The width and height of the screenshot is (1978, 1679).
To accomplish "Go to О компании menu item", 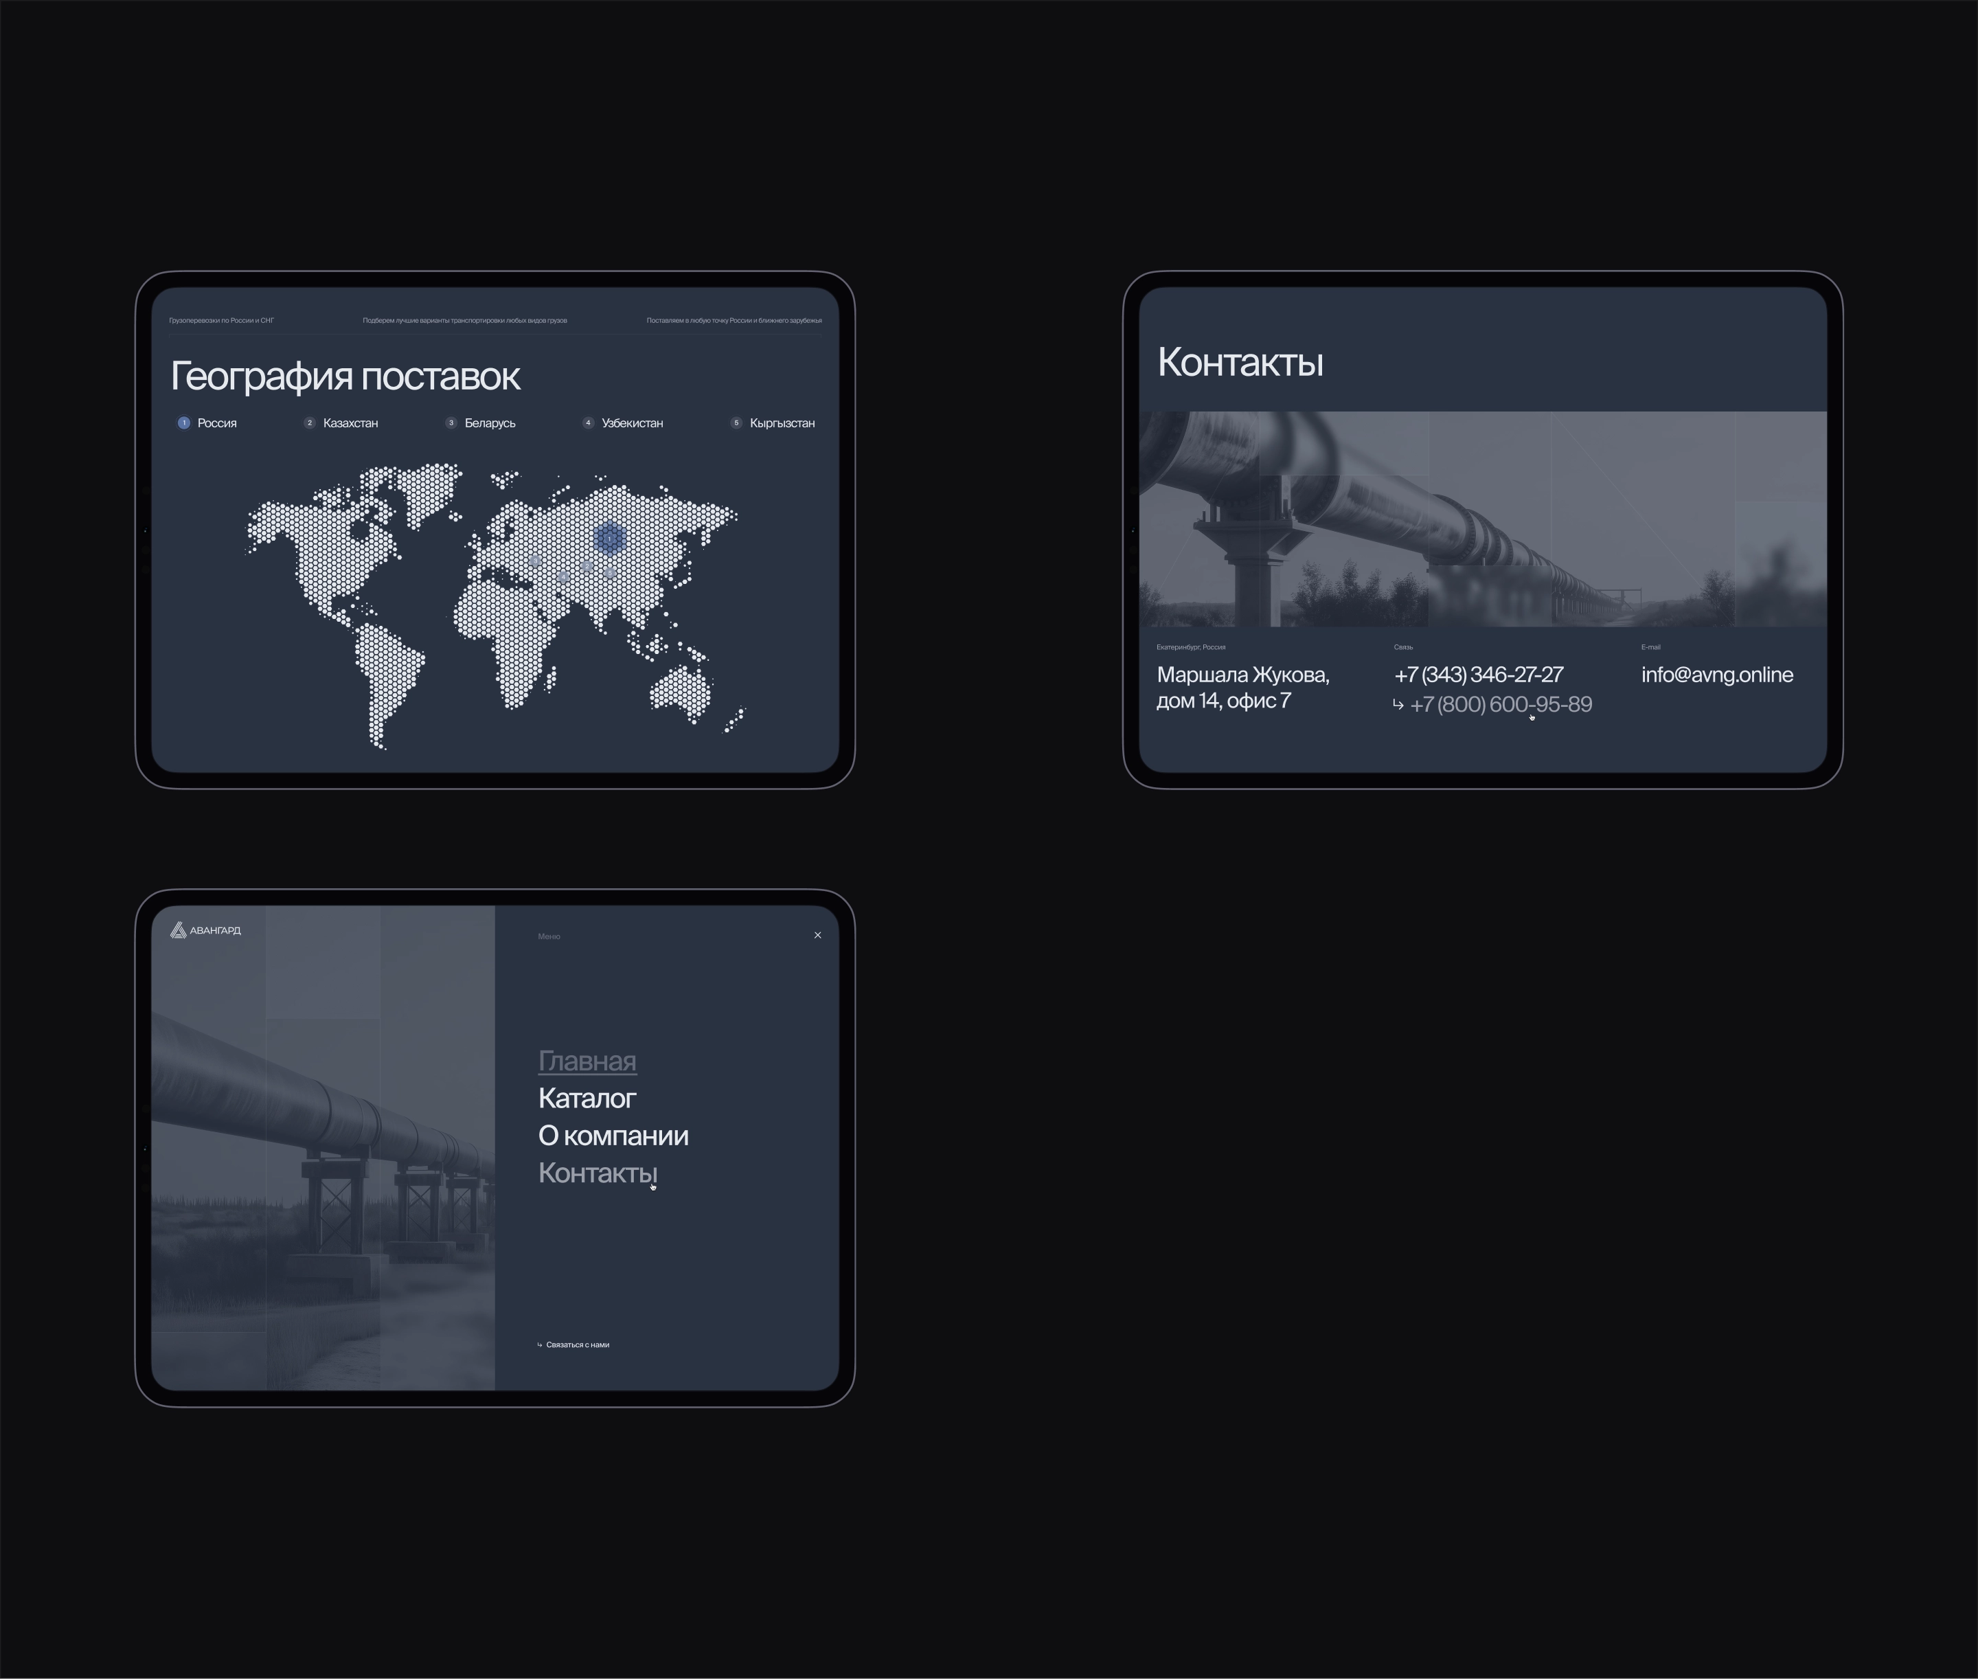I will [613, 1136].
